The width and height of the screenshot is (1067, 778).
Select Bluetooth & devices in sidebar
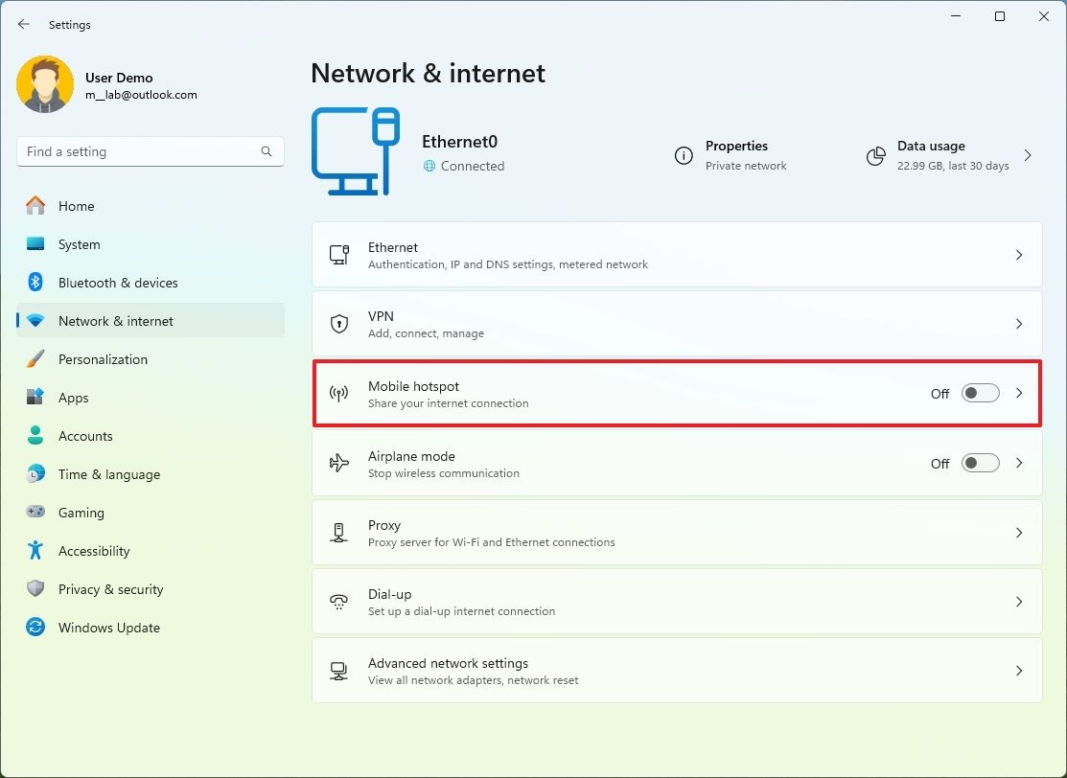[119, 283]
